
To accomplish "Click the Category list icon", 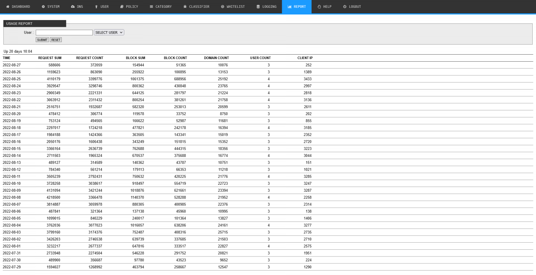I will pyautogui.click(x=151, y=7).
